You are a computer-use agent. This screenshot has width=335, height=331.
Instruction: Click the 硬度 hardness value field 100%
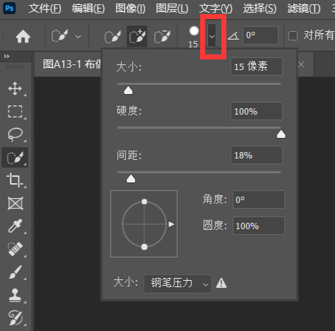coord(257,111)
